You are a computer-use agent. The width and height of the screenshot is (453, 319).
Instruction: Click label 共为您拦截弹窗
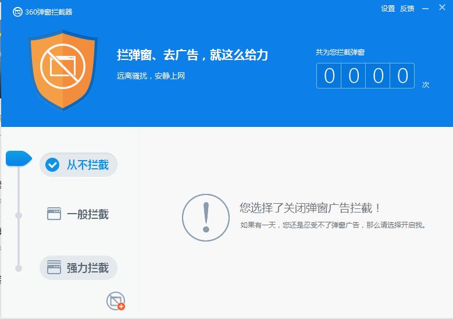340,52
